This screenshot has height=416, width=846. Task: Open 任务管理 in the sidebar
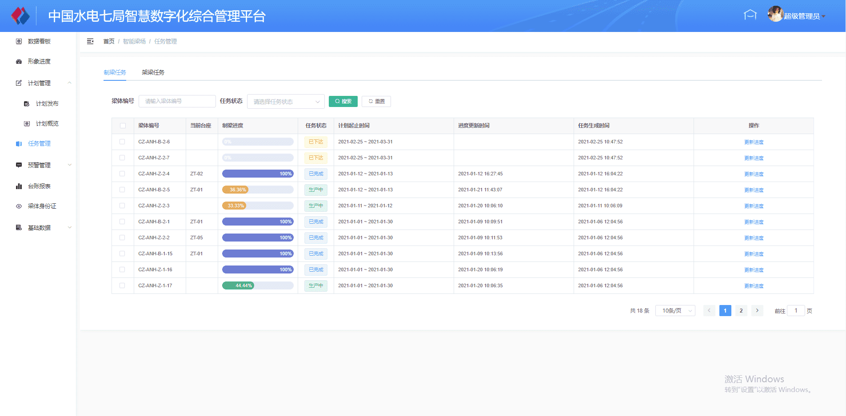(x=39, y=143)
